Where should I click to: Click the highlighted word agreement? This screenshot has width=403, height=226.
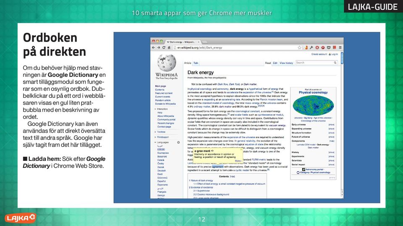[218, 167]
